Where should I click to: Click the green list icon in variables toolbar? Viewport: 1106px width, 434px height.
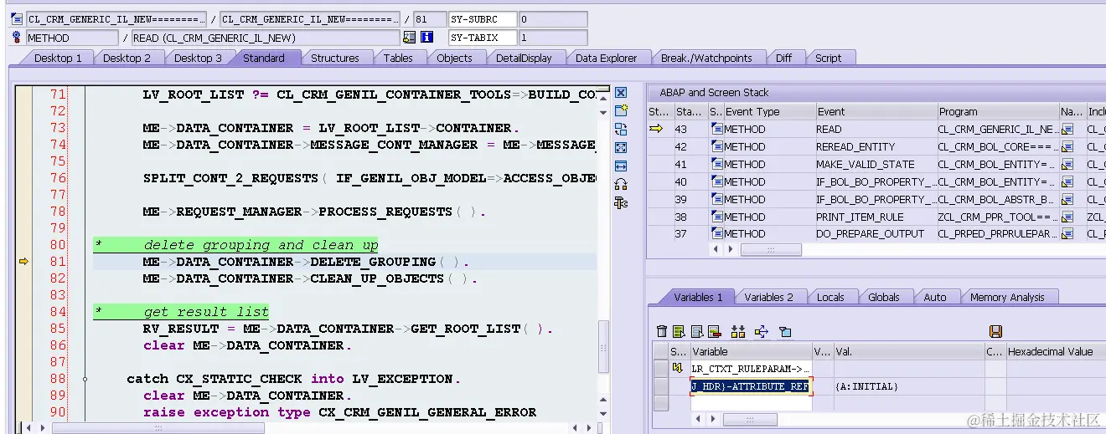pyautogui.click(x=680, y=332)
